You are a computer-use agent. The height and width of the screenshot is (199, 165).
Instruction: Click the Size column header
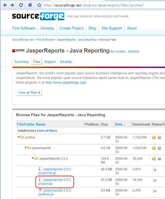coord(104,124)
